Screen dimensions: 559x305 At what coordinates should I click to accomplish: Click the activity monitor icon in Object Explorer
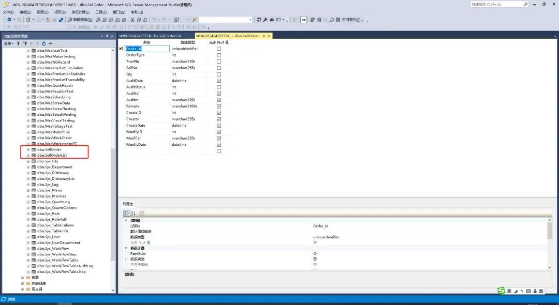pos(50,43)
